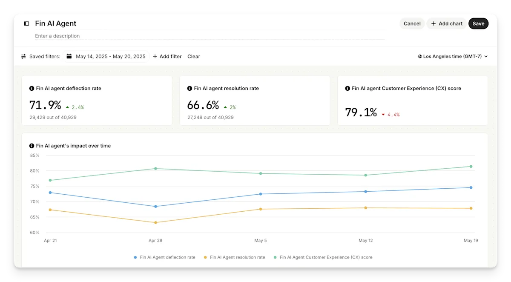Click the 4.4% decrease indicator
The image size is (511, 282).
point(390,115)
